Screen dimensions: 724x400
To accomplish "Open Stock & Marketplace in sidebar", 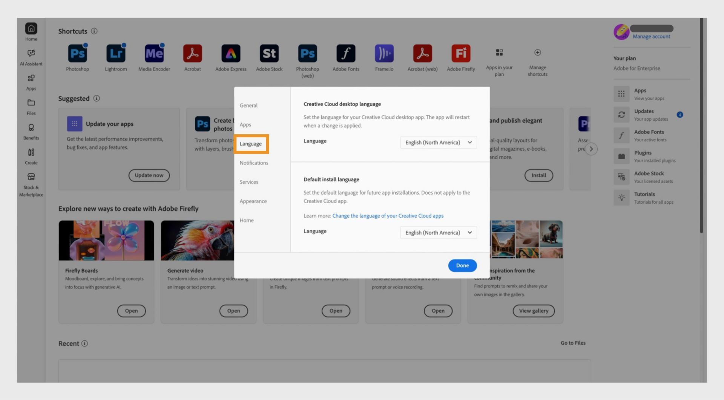I will 31,185.
